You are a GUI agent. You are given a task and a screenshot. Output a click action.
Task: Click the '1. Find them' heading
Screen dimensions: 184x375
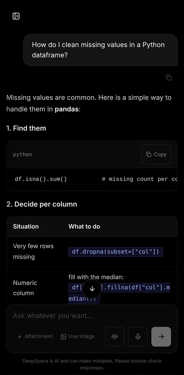(x=26, y=128)
